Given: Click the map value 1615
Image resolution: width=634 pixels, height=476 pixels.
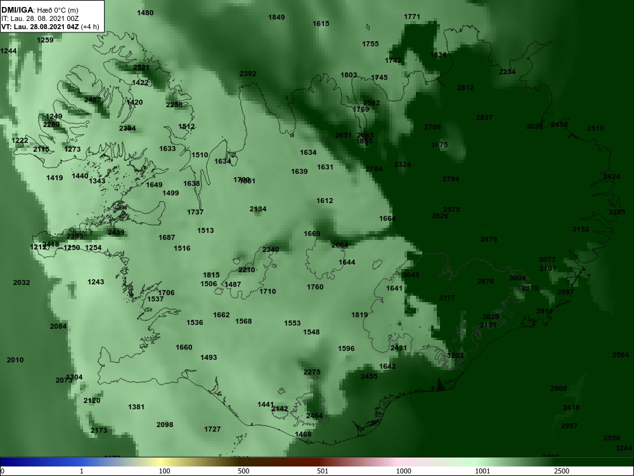Looking at the screenshot, I should click(321, 23).
